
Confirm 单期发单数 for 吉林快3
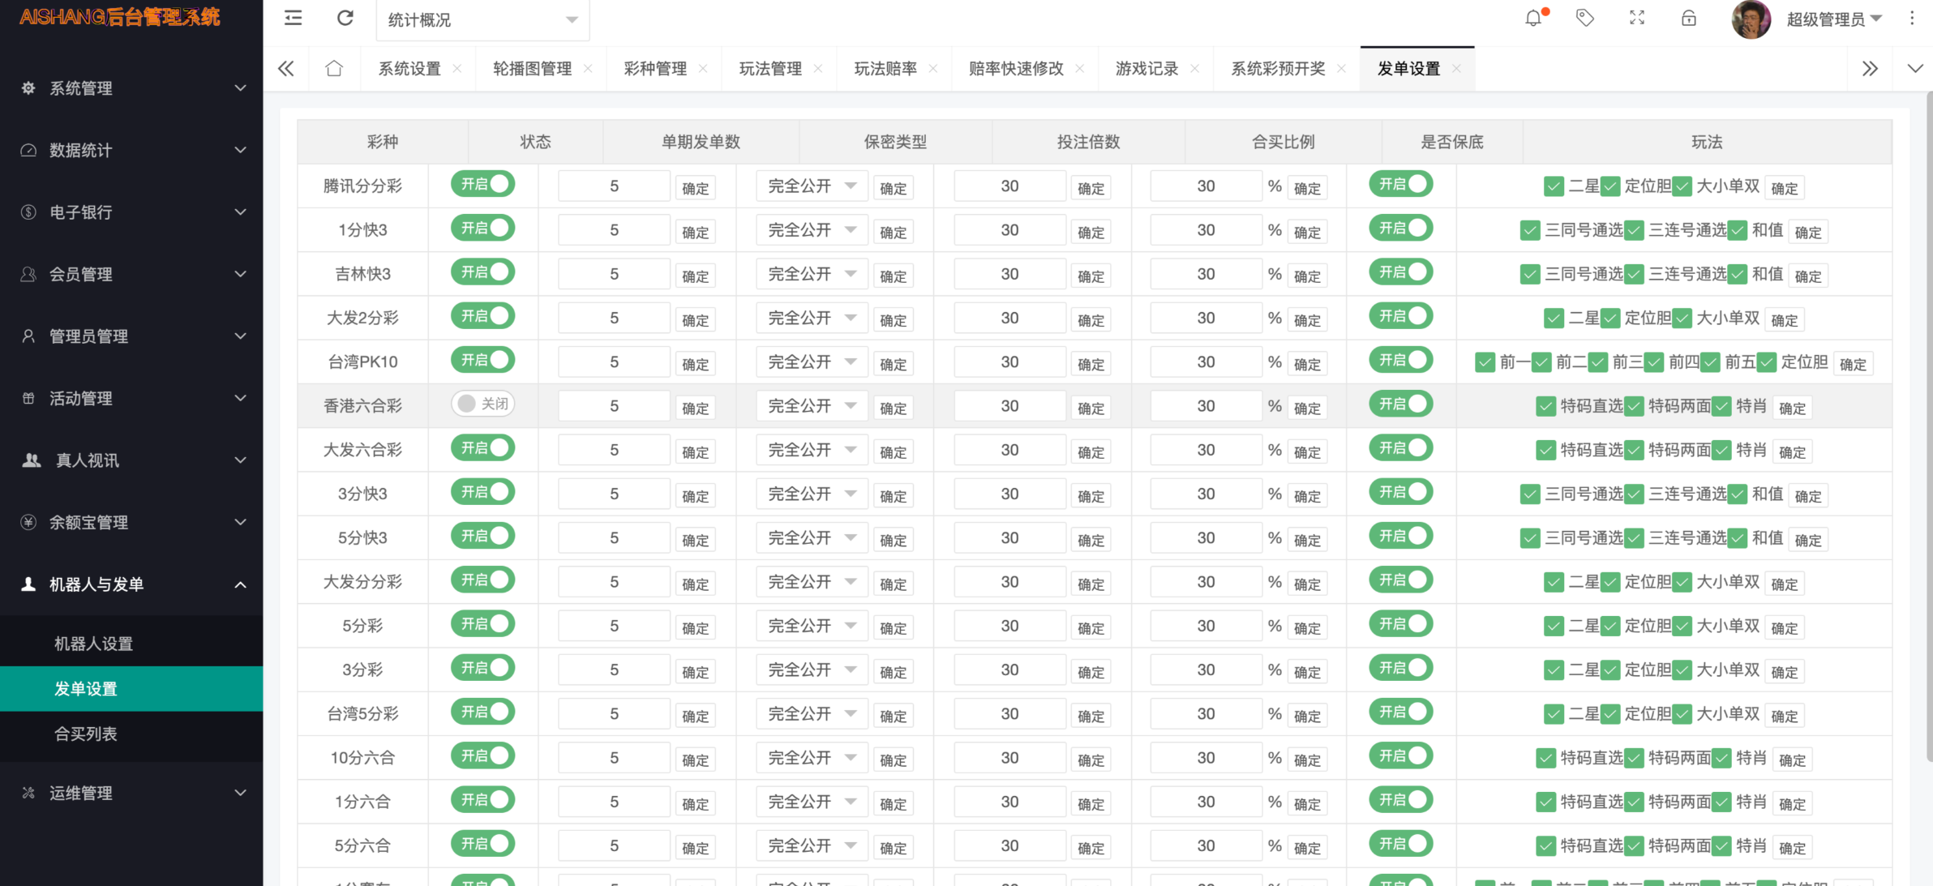click(x=695, y=276)
